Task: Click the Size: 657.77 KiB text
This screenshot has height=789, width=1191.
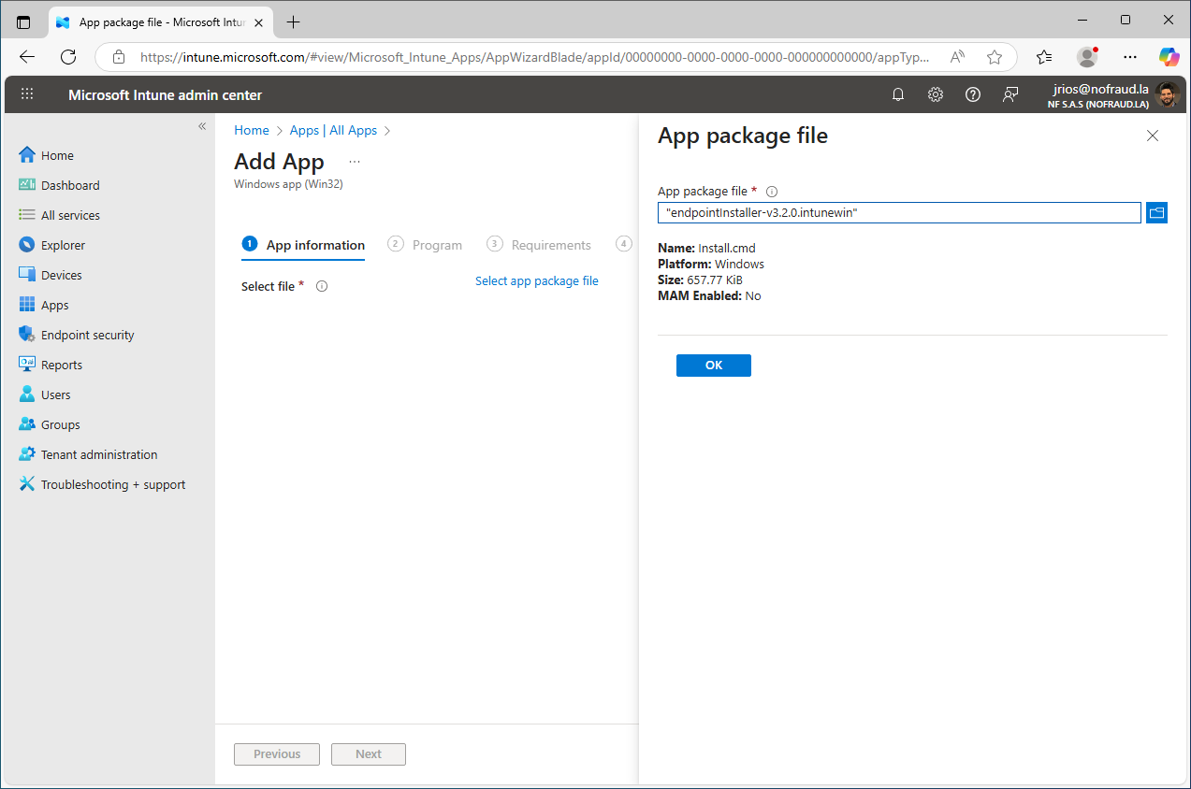Action: coord(701,280)
